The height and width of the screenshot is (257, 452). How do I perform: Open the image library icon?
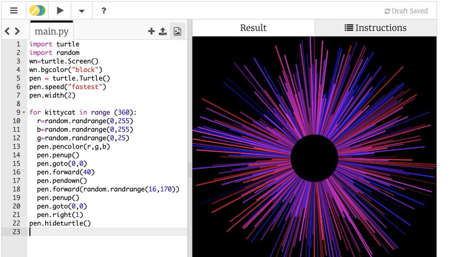(x=177, y=32)
